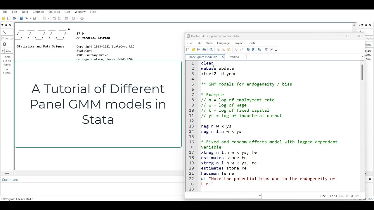374x210 pixels.
Task: Close the History panel
Action: 10,25
